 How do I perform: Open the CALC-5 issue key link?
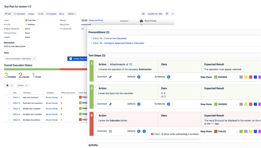pos(16,120)
